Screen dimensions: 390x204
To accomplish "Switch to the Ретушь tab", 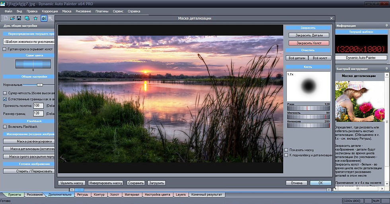I will [83, 194].
